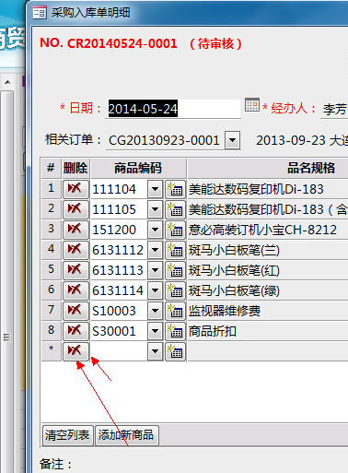The width and height of the screenshot is (348, 473).
Task: Click the scroll-up arrow in left pane
Action: tap(7, 82)
